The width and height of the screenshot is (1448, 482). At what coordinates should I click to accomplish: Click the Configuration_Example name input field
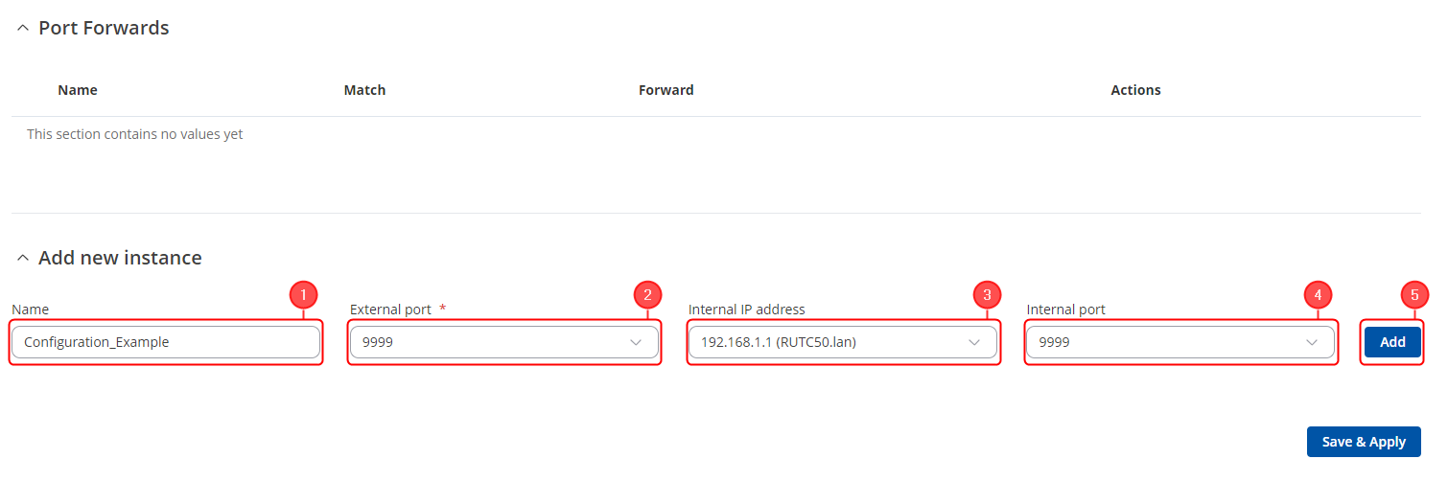[x=165, y=342]
